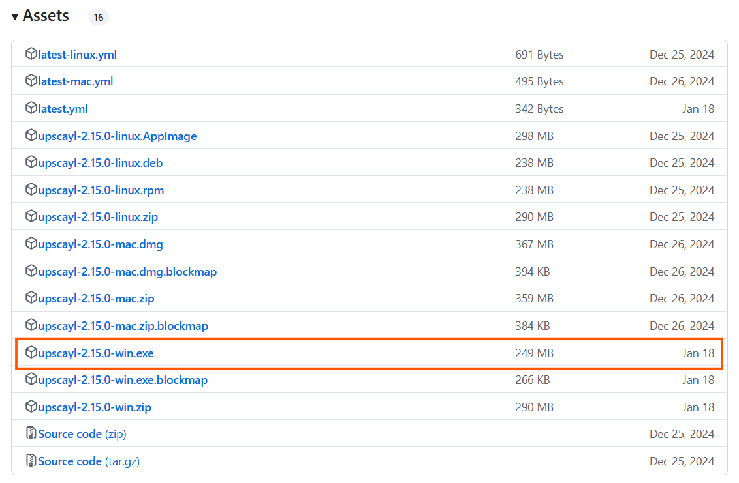Viewport: 739px width, 483px height.
Task: Click package icon for upscayl-2.15.0-linux.AppImage
Action: [x=31, y=136]
